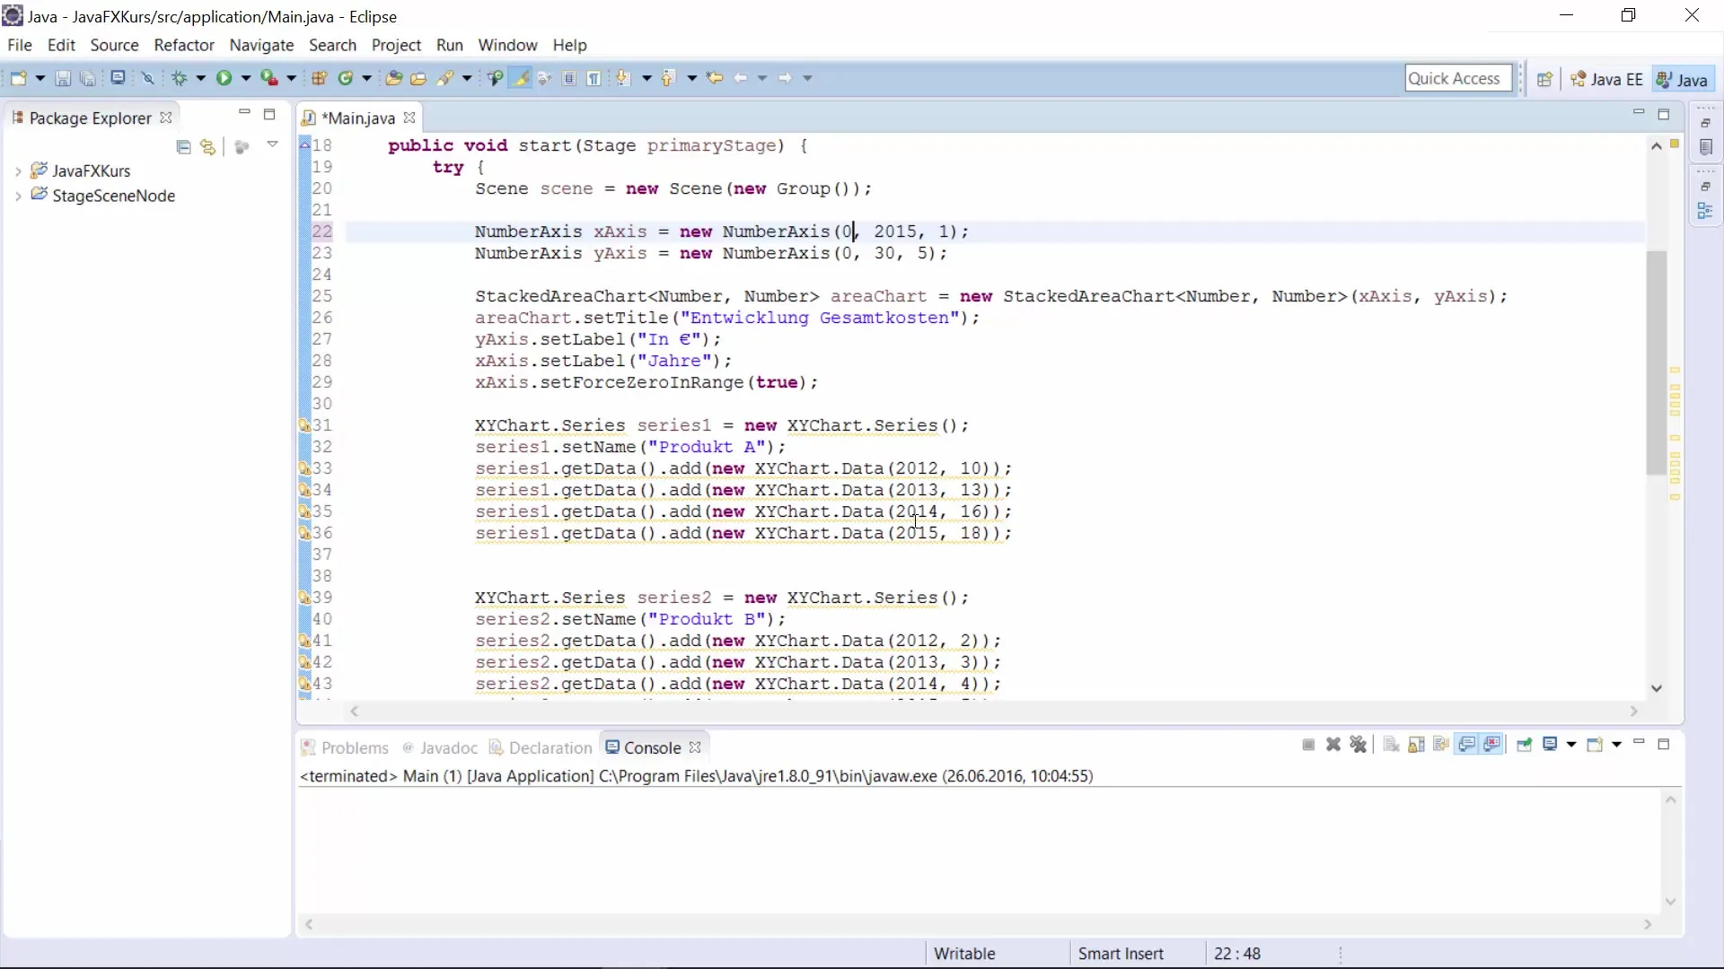Close the Console view tab
Image resolution: width=1724 pixels, height=969 pixels.
[695, 746]
